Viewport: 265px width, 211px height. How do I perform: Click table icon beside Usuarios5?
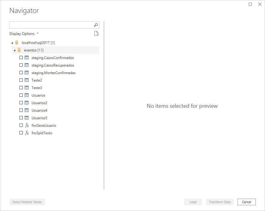pyautogui.click(x=27, y=118)
